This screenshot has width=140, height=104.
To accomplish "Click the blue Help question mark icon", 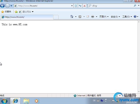I will click(135, 17).
